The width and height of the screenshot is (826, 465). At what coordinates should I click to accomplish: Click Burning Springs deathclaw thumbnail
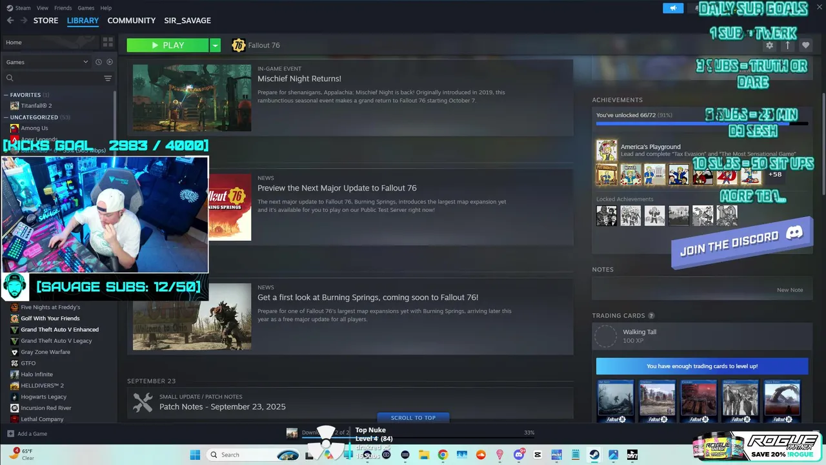click(192, 316)
